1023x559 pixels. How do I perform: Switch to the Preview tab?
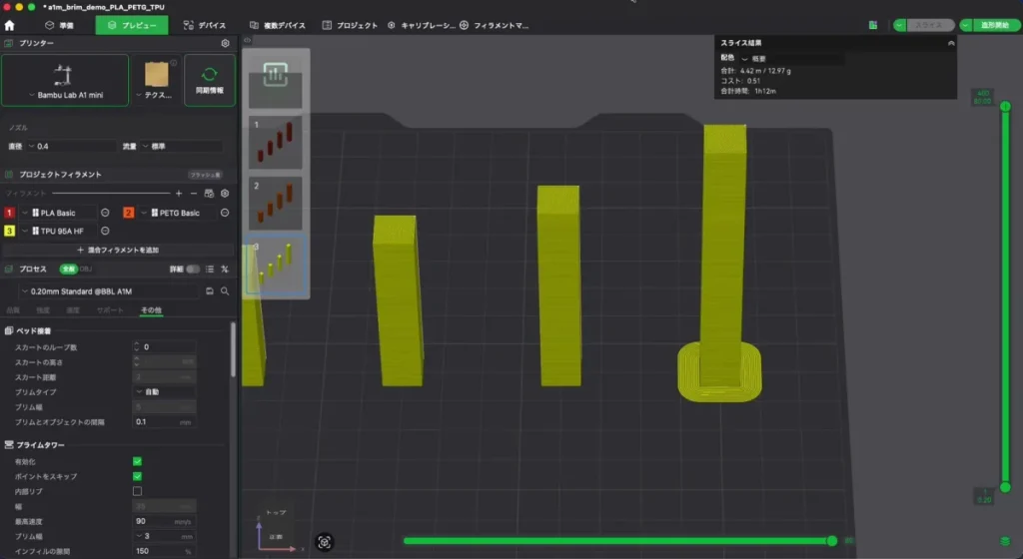132,25
